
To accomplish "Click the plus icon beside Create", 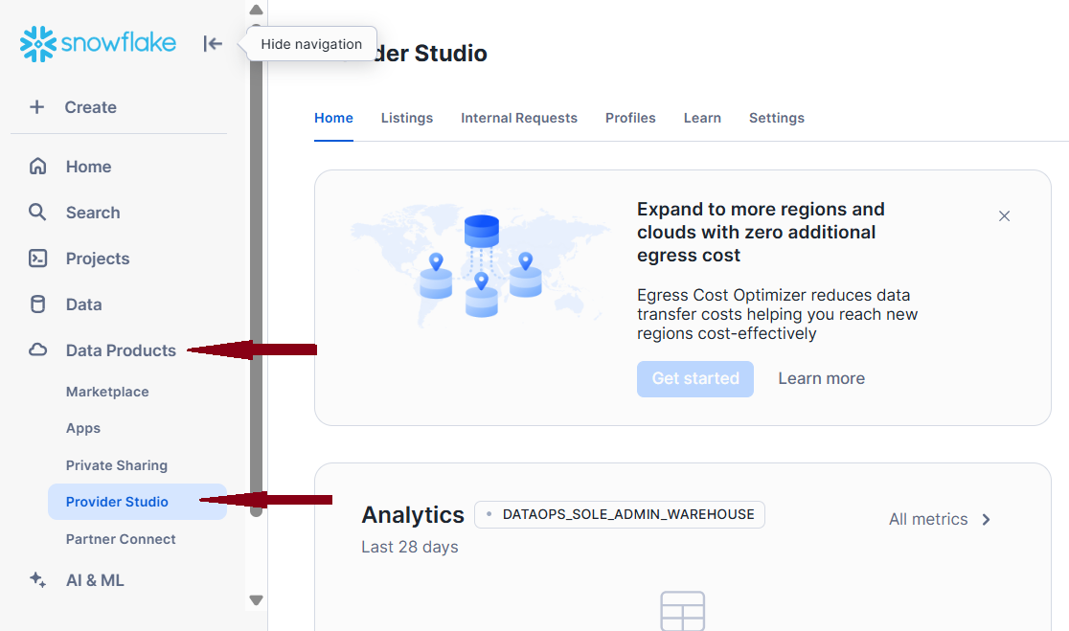I will tap(36, 107).
